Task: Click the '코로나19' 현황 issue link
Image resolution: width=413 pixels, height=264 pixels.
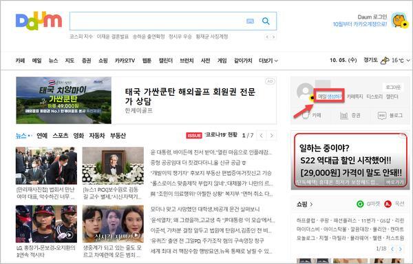Action: click(x=221, y=135)
